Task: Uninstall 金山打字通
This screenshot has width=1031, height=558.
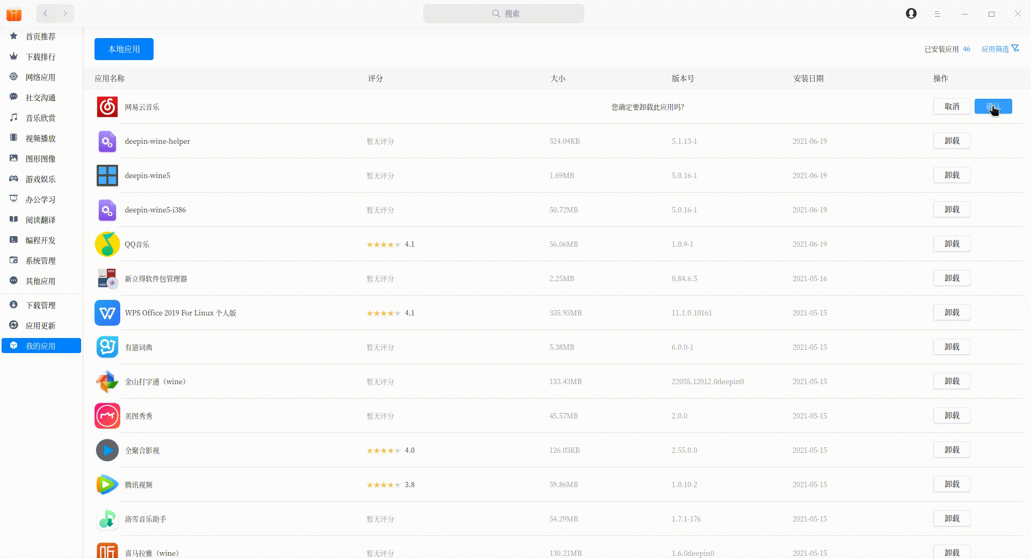Action: [x=952, y=381]
